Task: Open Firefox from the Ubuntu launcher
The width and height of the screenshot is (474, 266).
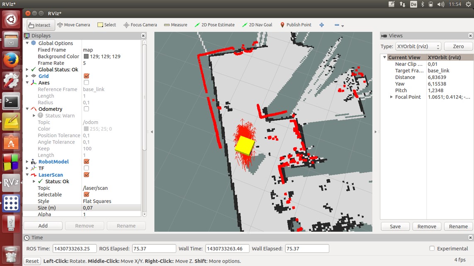Action: pos(11,61)
